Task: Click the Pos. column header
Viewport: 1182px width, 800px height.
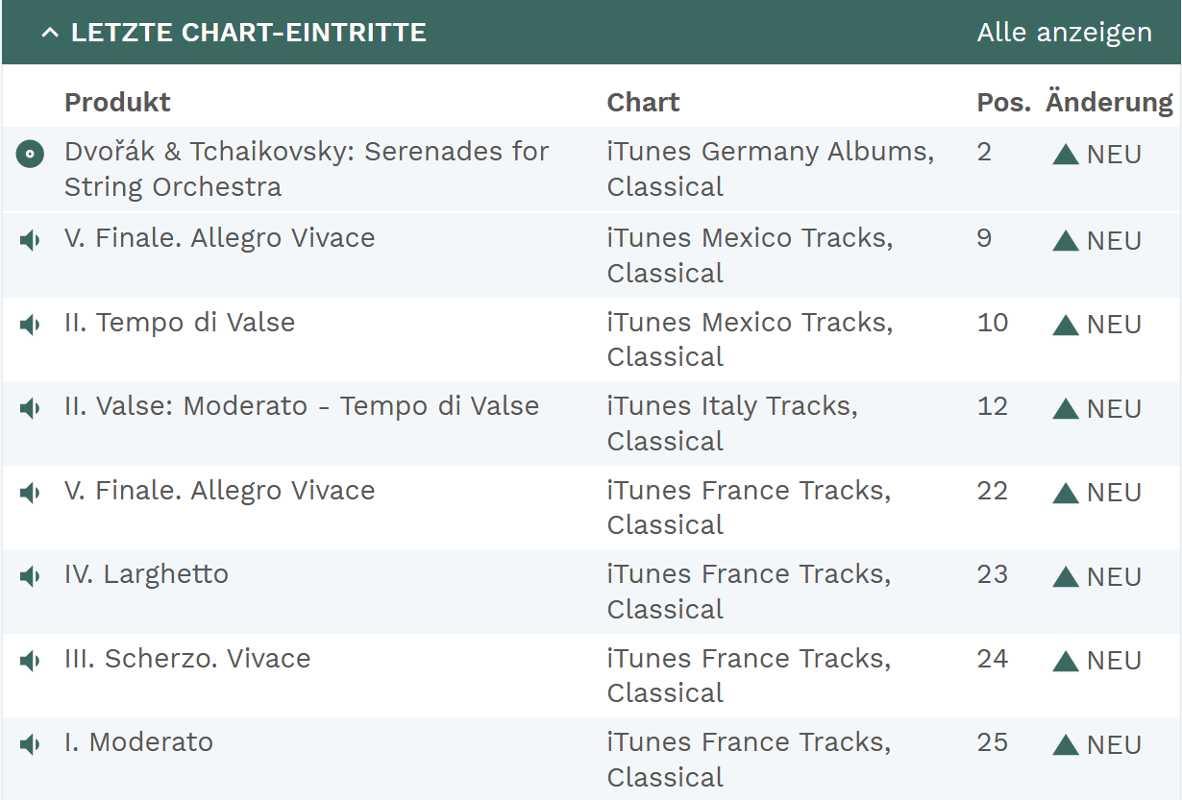Action: coord(1003,102)
